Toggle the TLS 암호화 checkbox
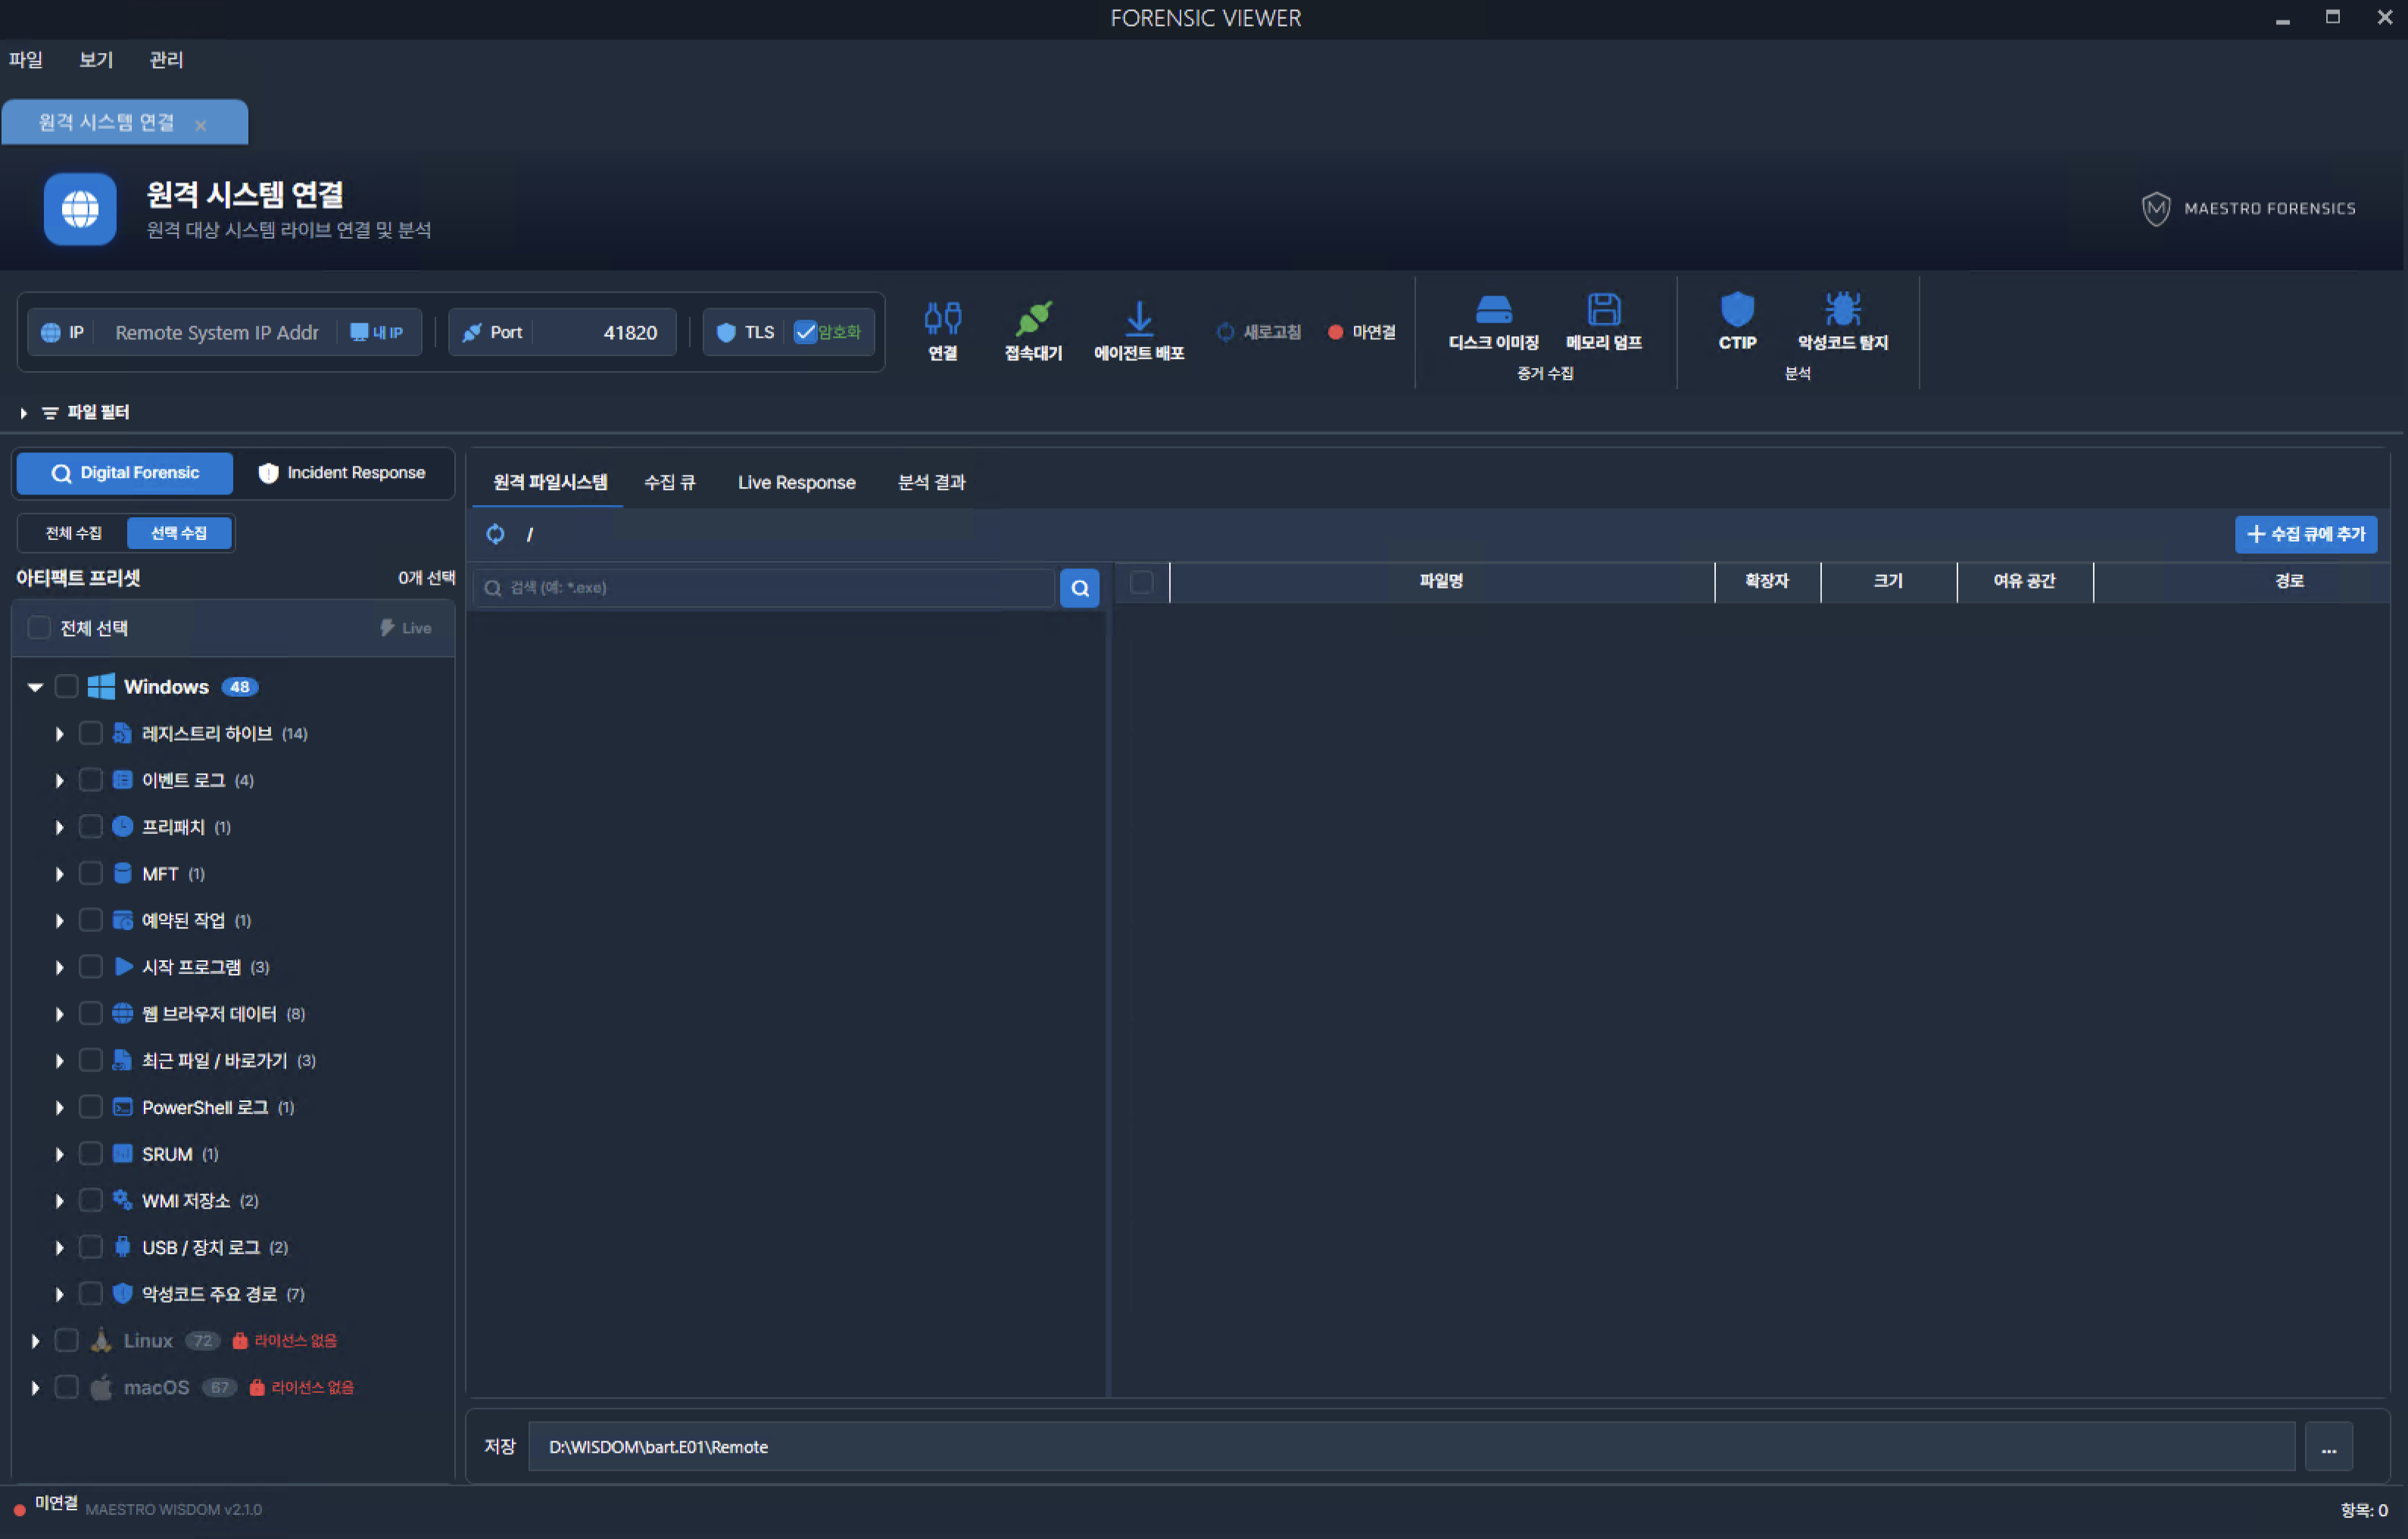The image size is (2408, 1539). (x=805, y=332)
